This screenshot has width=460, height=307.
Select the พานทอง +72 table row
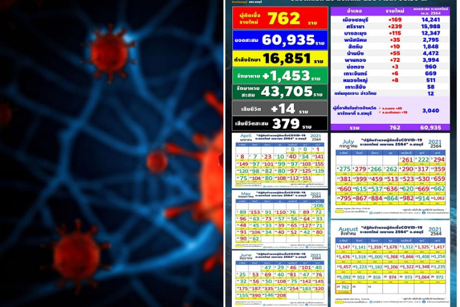pyautogui.click(x=390, y=61)
